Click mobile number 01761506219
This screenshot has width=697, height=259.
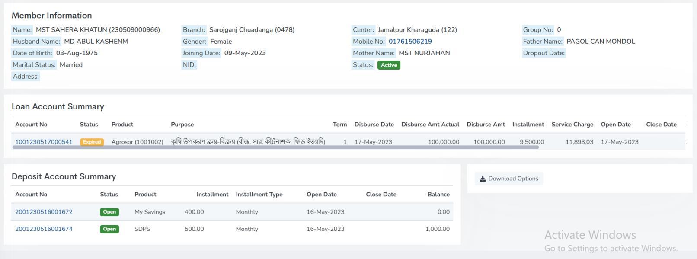[410, 42]
